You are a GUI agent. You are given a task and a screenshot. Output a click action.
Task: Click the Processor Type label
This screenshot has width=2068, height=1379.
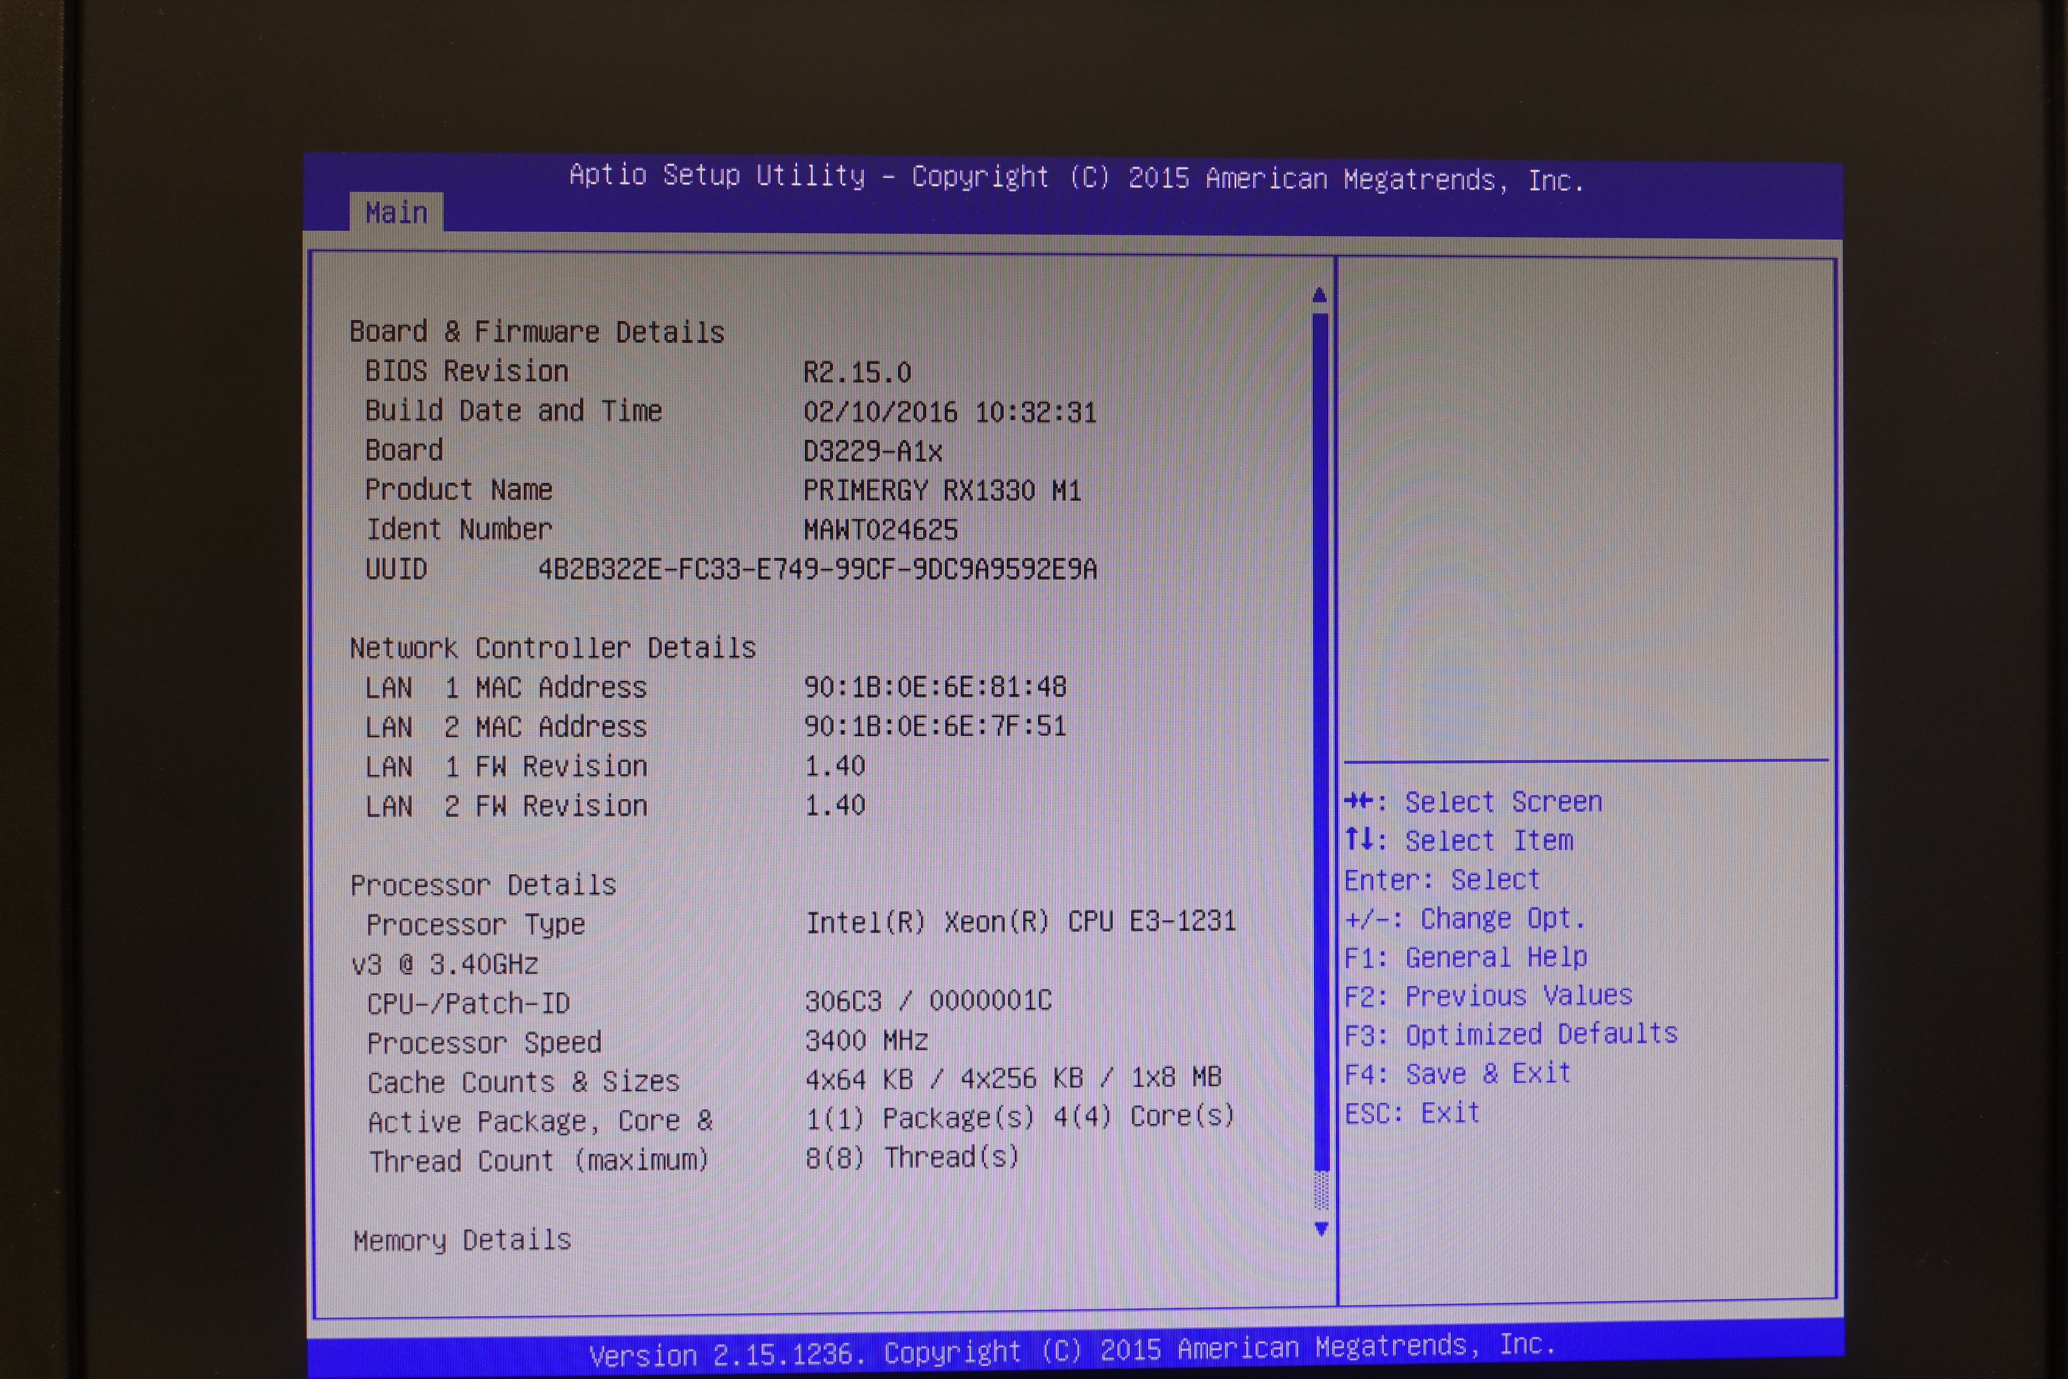coord(476,925)
